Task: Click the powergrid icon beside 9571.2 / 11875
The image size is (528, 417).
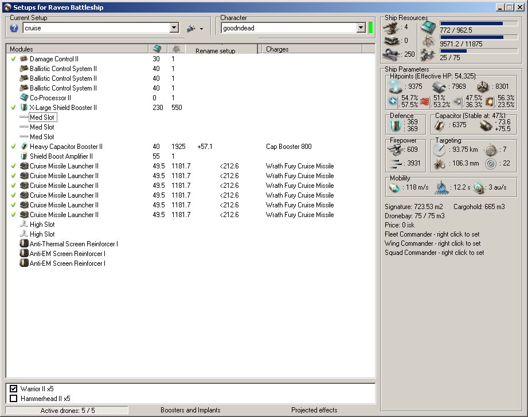Action: [428, 42]
